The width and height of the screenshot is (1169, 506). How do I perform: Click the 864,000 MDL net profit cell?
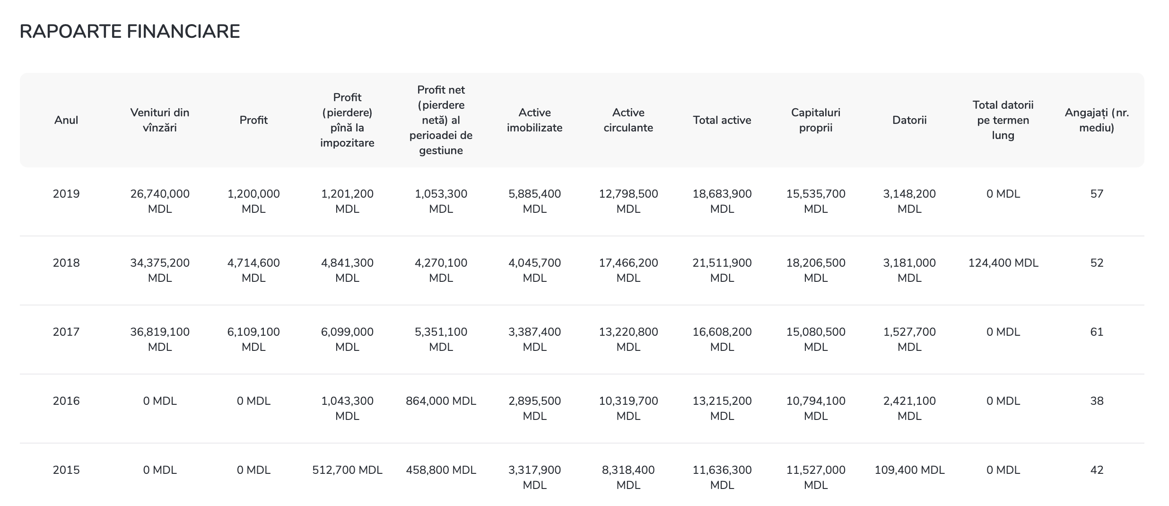tap(441, 401)
